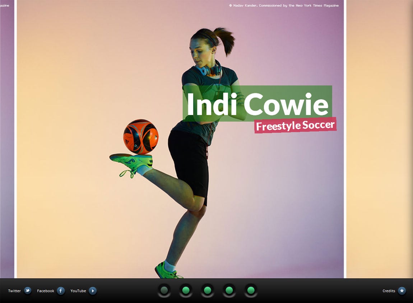
Task: Click the YouTube text label
Action: pyautogui.click(x=78, y=291)
